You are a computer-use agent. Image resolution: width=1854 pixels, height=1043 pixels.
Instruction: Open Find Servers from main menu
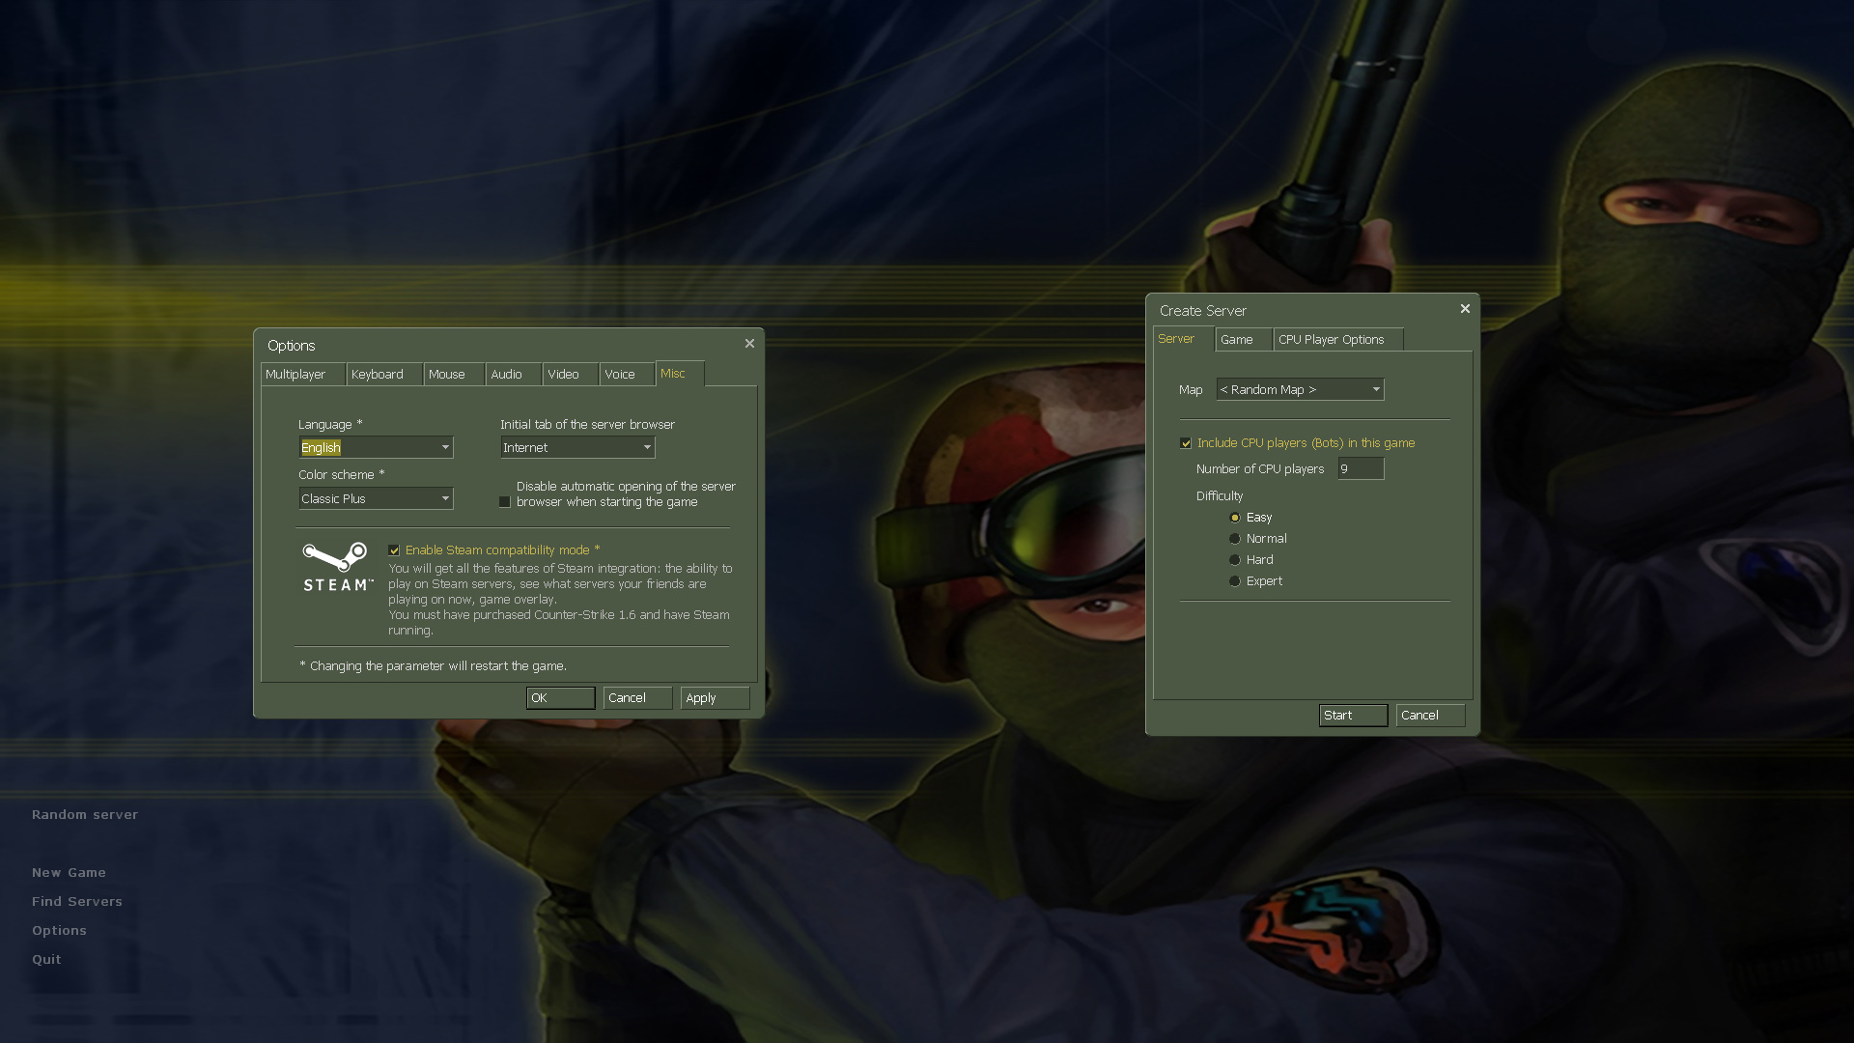(77, 902)
